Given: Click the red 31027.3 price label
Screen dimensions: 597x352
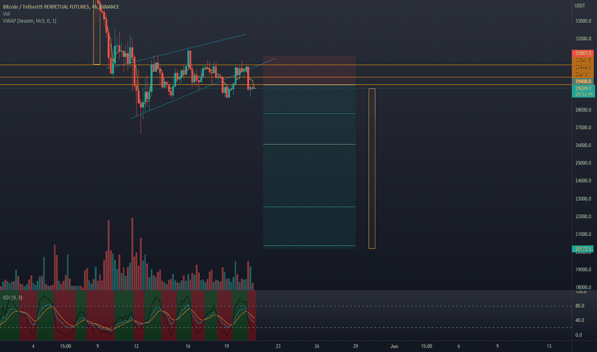Looking at the screenshot, I should (583, 53).
